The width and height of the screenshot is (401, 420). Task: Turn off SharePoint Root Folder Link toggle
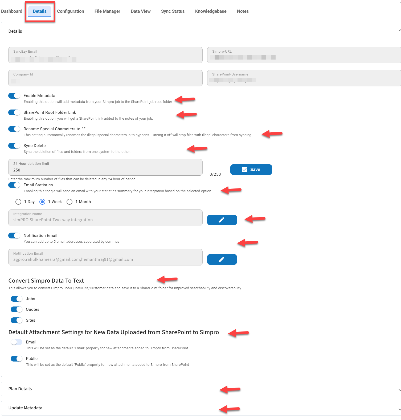14,112
